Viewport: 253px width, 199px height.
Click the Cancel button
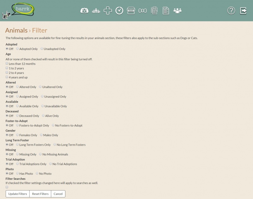pyautogui.click(x=58, y=194)
